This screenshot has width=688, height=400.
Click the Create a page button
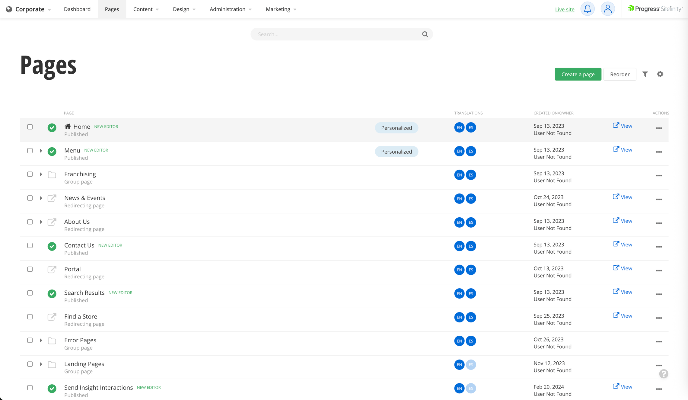pyautogui.click(x=578, y=74)
